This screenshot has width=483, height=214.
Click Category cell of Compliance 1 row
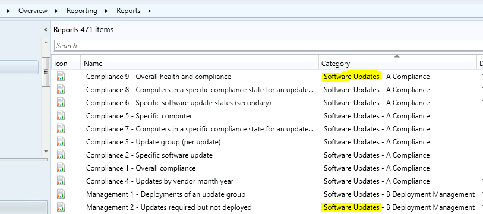pyautogui.click(x=377, y=168)
